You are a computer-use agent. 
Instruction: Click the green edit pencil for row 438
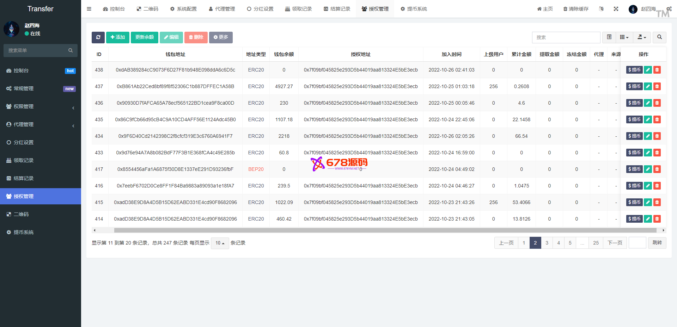(x=648, y=70)
